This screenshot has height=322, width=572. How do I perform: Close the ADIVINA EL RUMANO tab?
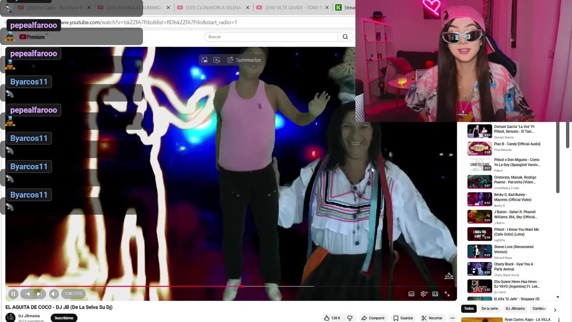pos(168,8)
